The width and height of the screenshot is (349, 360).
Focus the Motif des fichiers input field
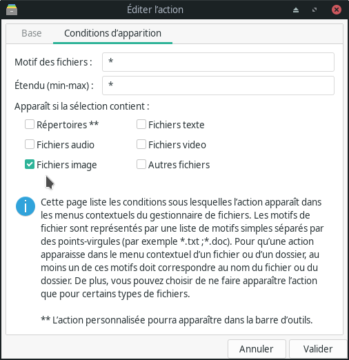point(218,62)
